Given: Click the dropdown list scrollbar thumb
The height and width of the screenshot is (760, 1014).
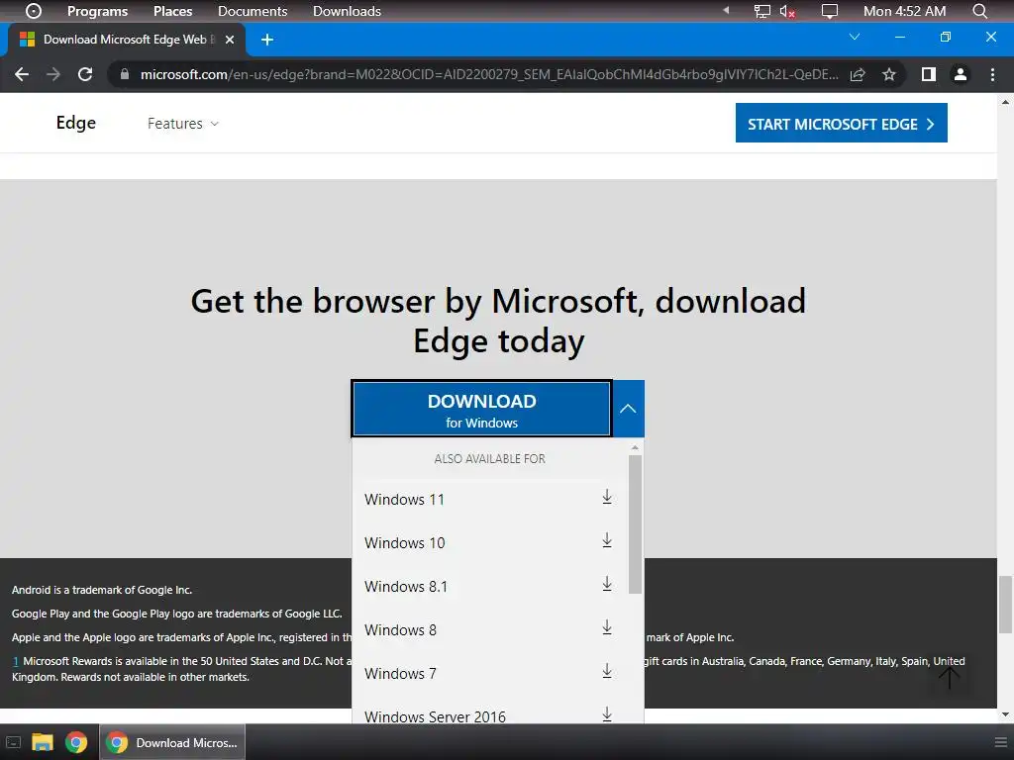Looking at the screenshot, I should (x=635, y=524).
